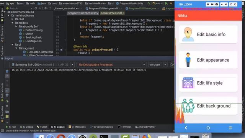Collapse the fragment package node
This screenshot has width=245, height=138.
pyautogui.click(x=16, y=48)
